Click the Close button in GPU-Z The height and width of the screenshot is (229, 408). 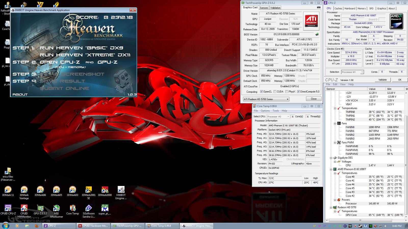click(314, 99)
